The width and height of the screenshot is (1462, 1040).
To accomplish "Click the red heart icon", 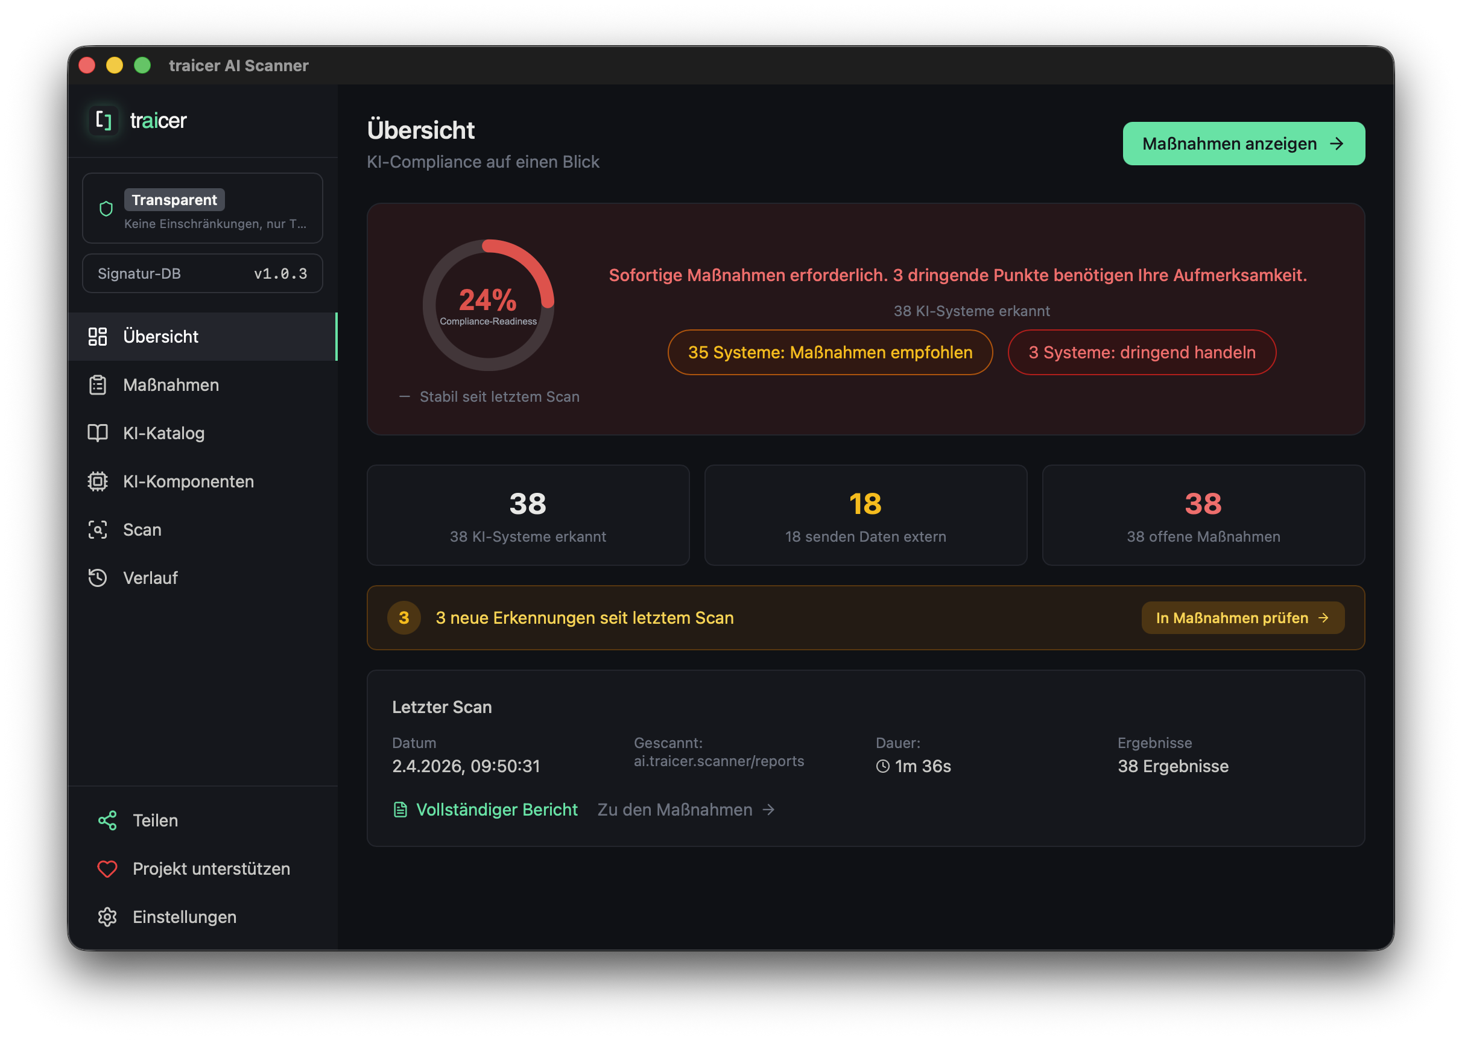I will [107, 869].
